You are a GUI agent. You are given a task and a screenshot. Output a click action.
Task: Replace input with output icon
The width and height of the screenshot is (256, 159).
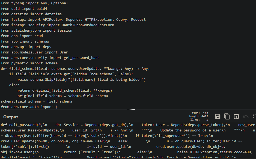[236, 117]
